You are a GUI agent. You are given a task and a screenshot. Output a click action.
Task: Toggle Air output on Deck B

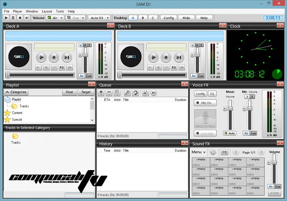194,76
